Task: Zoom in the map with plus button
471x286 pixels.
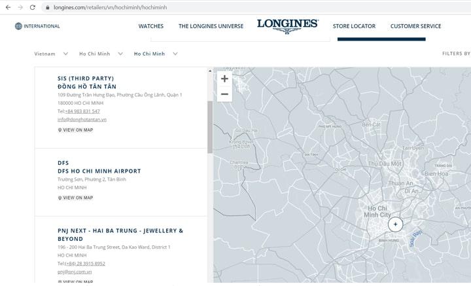Action: point(224,79)
